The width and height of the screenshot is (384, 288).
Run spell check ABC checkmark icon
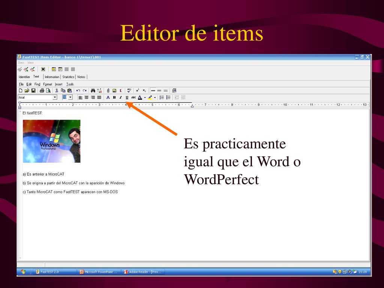129,90
